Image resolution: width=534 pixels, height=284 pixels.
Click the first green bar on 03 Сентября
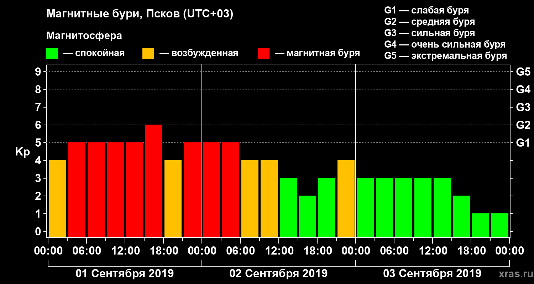[365, 207]
